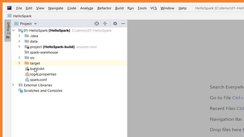Click the orange target folder icon

[x=27, y=63]
